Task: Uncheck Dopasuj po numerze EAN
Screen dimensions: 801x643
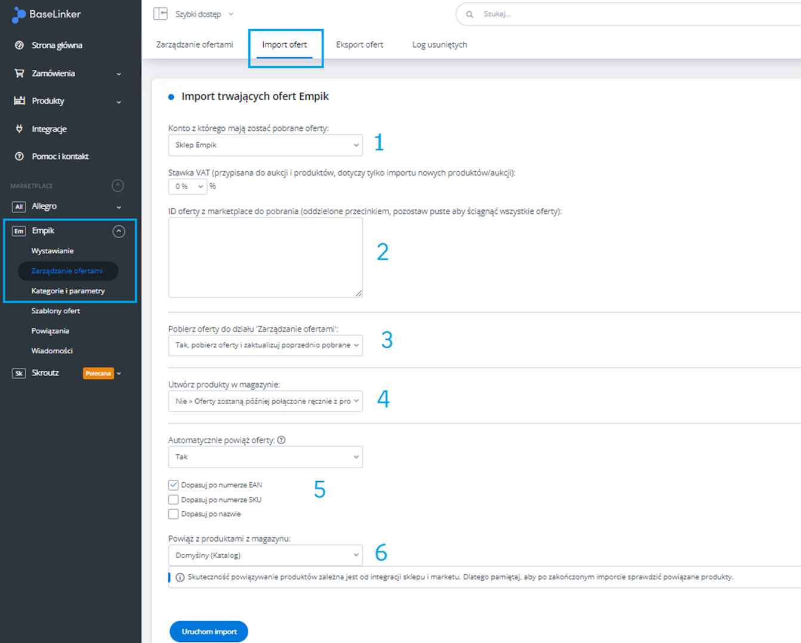Action: point(174,485)
